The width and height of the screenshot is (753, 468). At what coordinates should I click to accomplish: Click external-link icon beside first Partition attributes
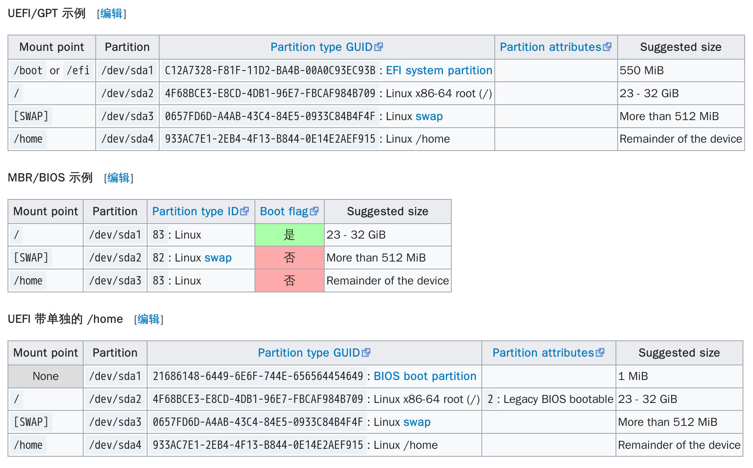[607, 47]
